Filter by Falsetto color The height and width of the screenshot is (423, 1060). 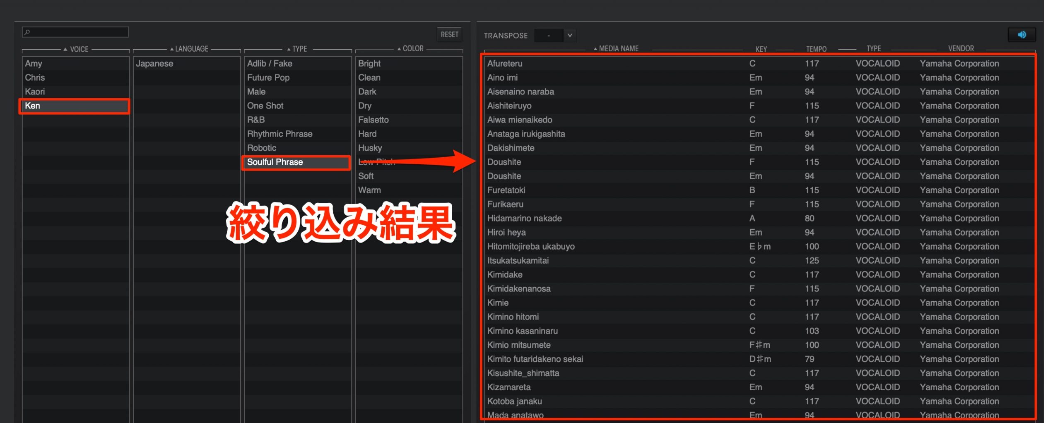(409, 120)
